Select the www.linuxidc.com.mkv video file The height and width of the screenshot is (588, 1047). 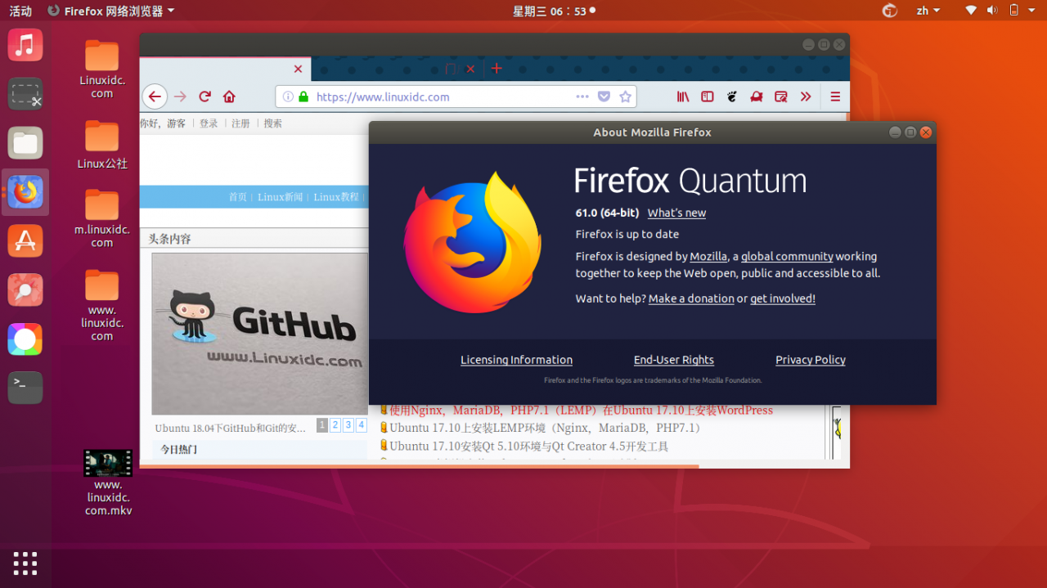[108, 483]
